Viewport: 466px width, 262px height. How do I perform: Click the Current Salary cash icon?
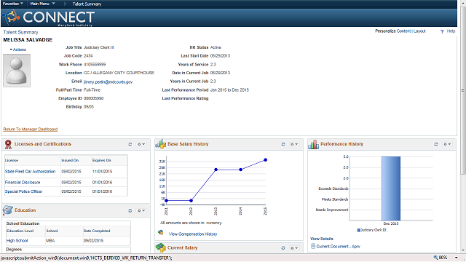click(x=160, y=247)
